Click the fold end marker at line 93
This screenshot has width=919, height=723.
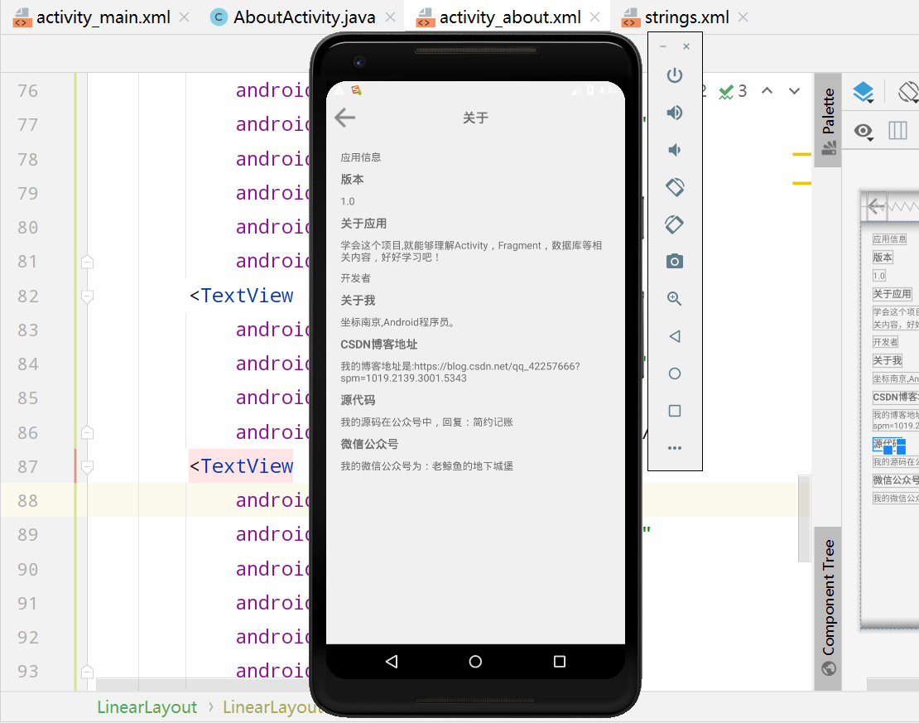(87, 672)
